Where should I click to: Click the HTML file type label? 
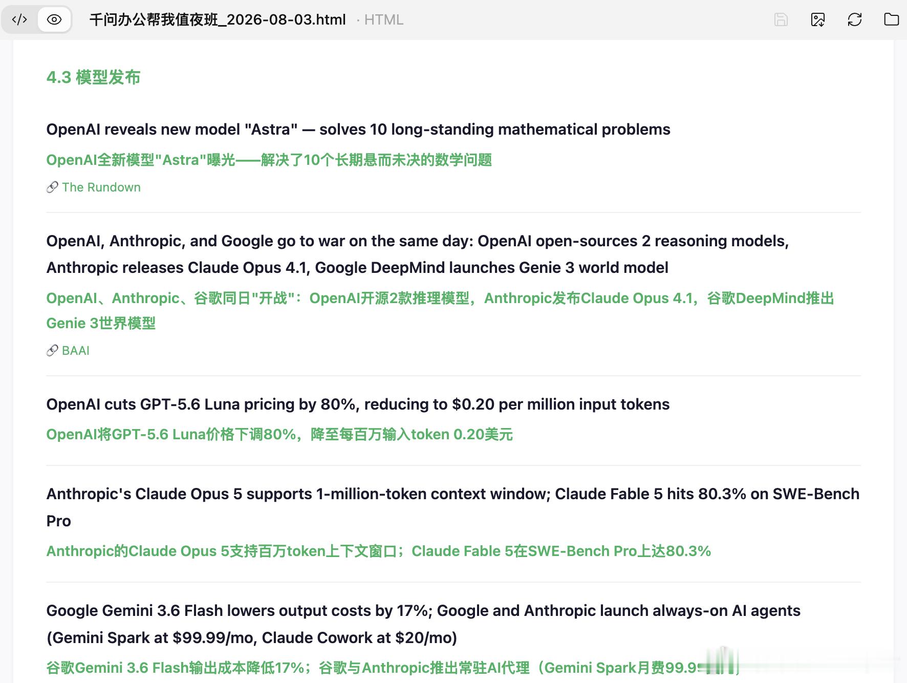(383, 20)
